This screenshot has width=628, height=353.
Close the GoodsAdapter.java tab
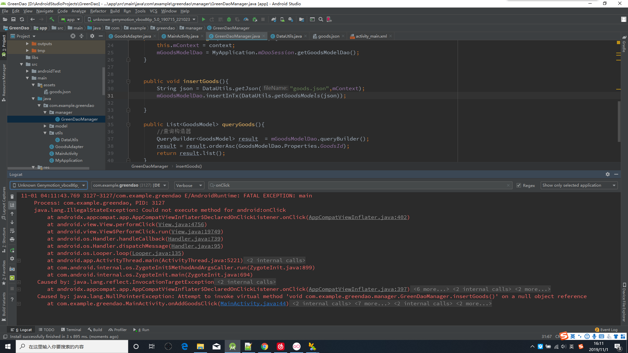155,36
